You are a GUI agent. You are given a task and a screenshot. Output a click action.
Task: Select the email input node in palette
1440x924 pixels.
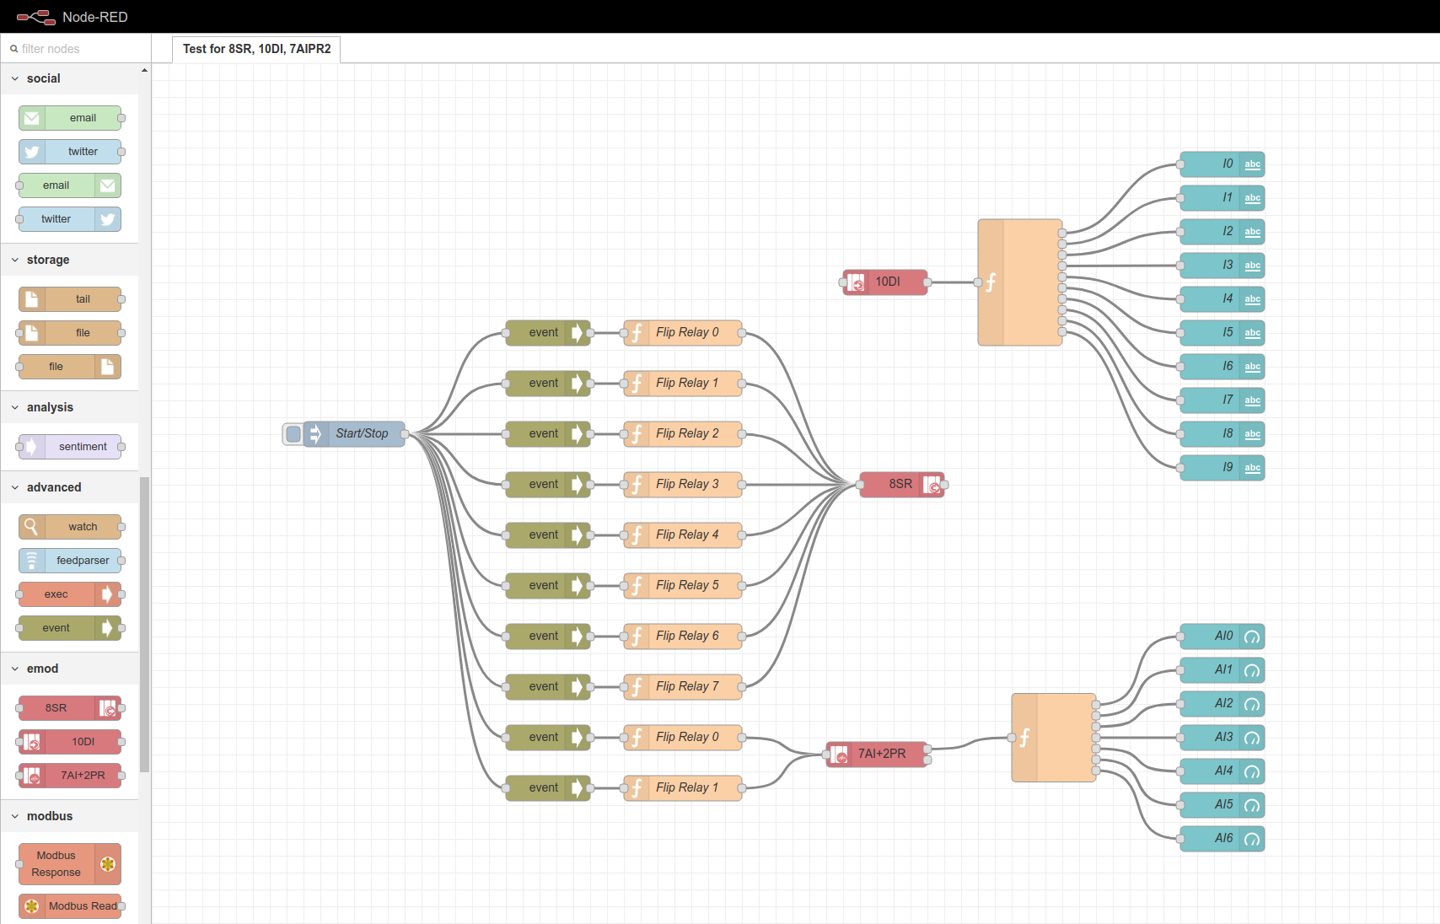70,118
